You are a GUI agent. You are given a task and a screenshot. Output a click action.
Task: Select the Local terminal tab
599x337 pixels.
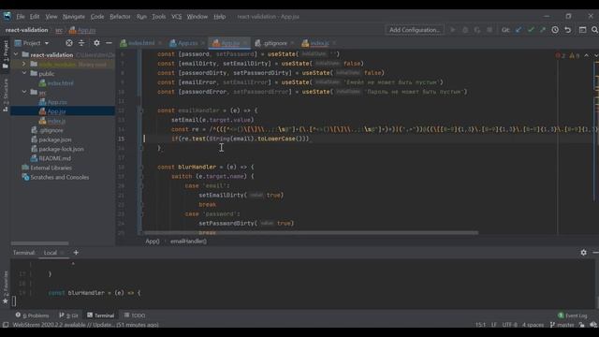click(50, 253)
